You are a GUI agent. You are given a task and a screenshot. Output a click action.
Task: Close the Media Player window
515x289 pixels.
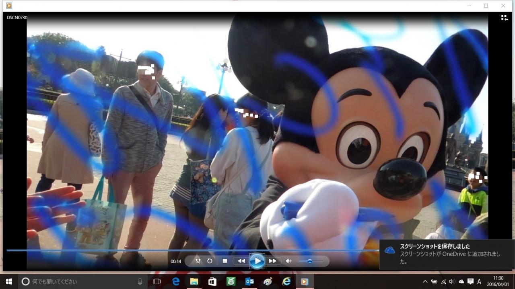pyautogui.click(x=503, y=6)
